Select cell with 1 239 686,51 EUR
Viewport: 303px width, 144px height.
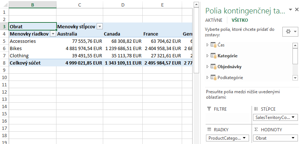[123, 48]
